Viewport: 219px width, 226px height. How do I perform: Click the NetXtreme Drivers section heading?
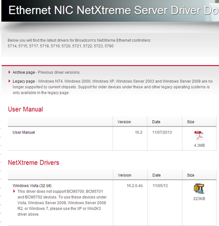point(33,163)
